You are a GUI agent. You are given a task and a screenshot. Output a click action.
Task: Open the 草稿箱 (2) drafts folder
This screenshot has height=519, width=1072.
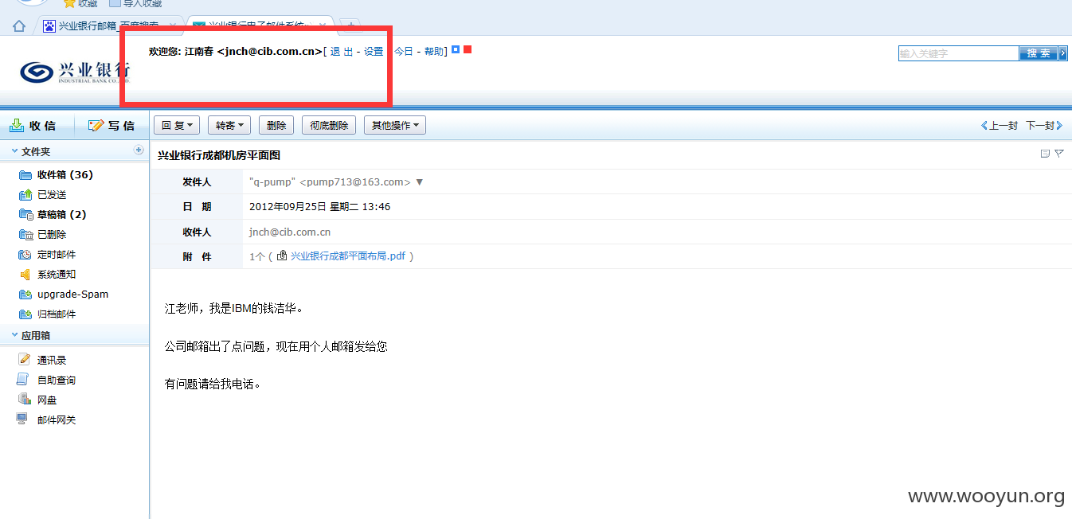click(x=53, y=215)
